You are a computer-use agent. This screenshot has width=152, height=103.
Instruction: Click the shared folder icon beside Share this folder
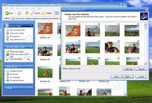tap(7, 59)
